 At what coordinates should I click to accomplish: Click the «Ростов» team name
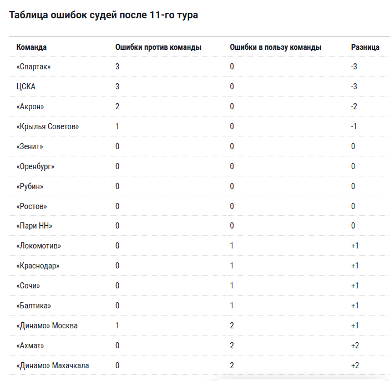32,206
